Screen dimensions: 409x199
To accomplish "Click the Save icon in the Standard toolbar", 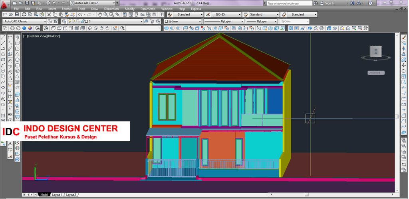I will click(17, 15).
